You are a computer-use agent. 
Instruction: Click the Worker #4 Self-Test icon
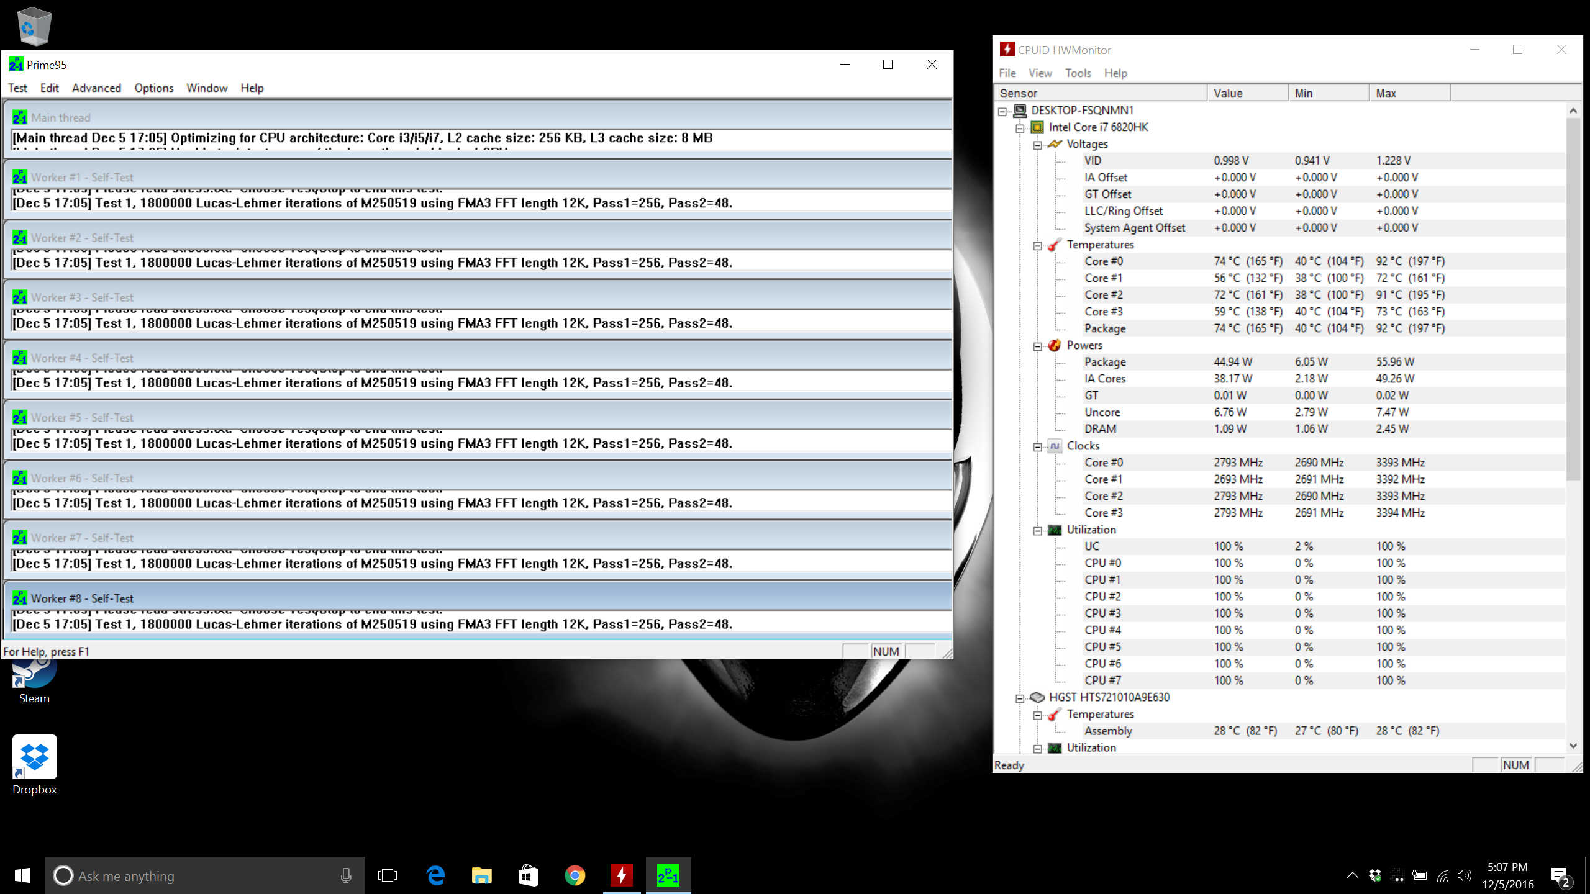pos(20,358)
